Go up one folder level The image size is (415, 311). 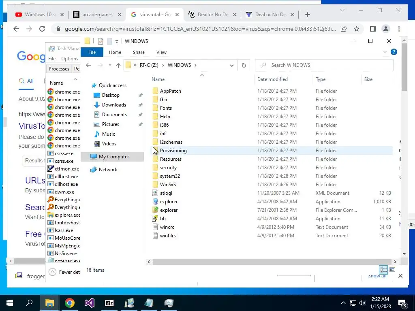point(118,65)
